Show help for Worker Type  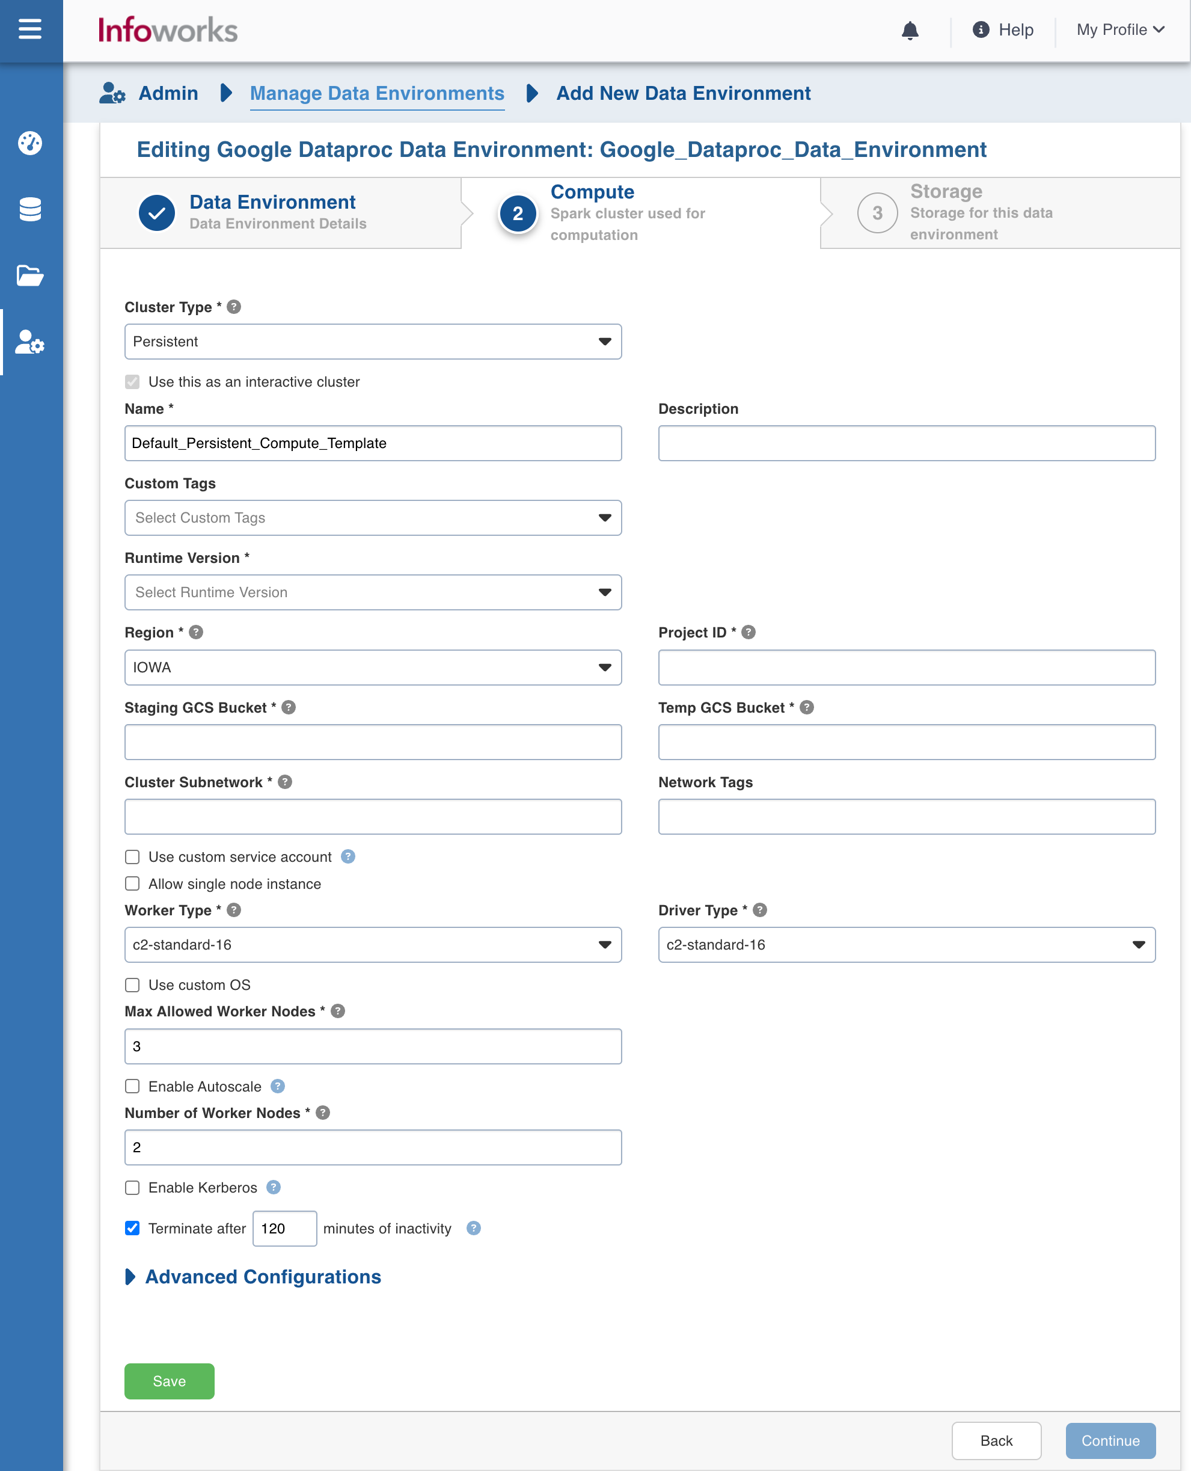pyautogui.click(x=234, y=910)
